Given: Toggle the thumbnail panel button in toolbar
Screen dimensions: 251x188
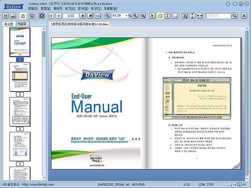Looking at the screenshot, I should click(x=23, y=16).
